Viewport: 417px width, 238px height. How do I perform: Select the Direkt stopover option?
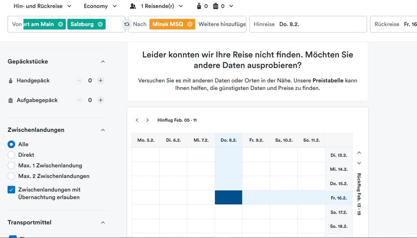[11, 155]
